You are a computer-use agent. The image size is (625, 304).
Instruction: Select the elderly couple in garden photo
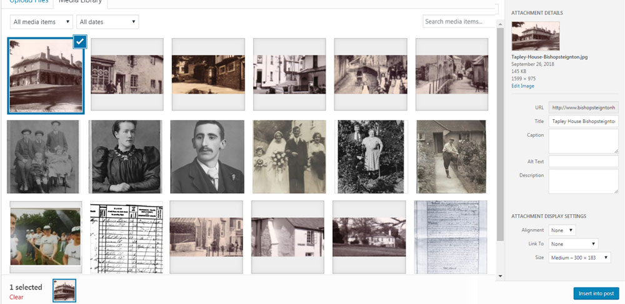point(371,157)
